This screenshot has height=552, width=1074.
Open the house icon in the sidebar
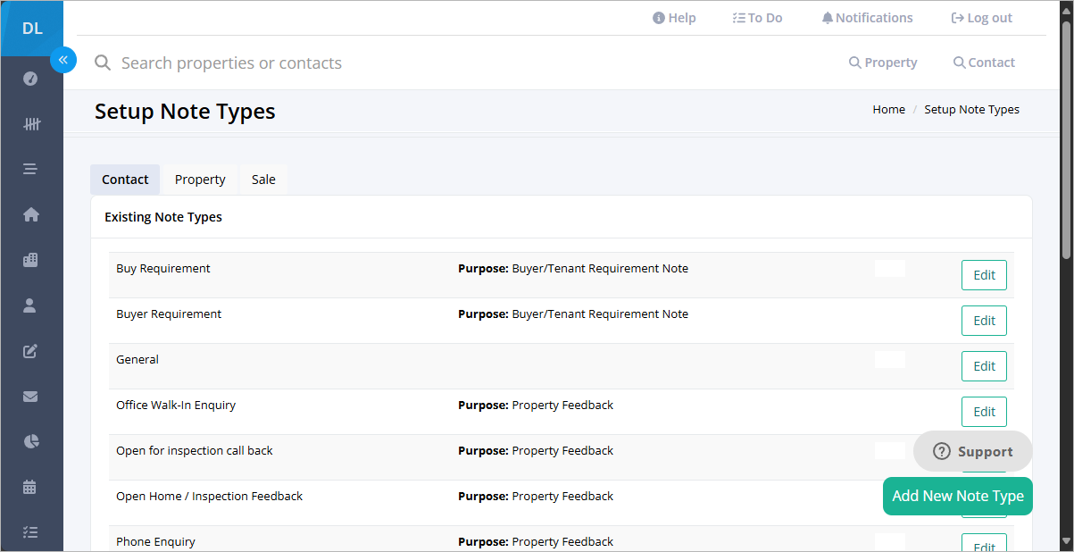[x=30, y=214]
